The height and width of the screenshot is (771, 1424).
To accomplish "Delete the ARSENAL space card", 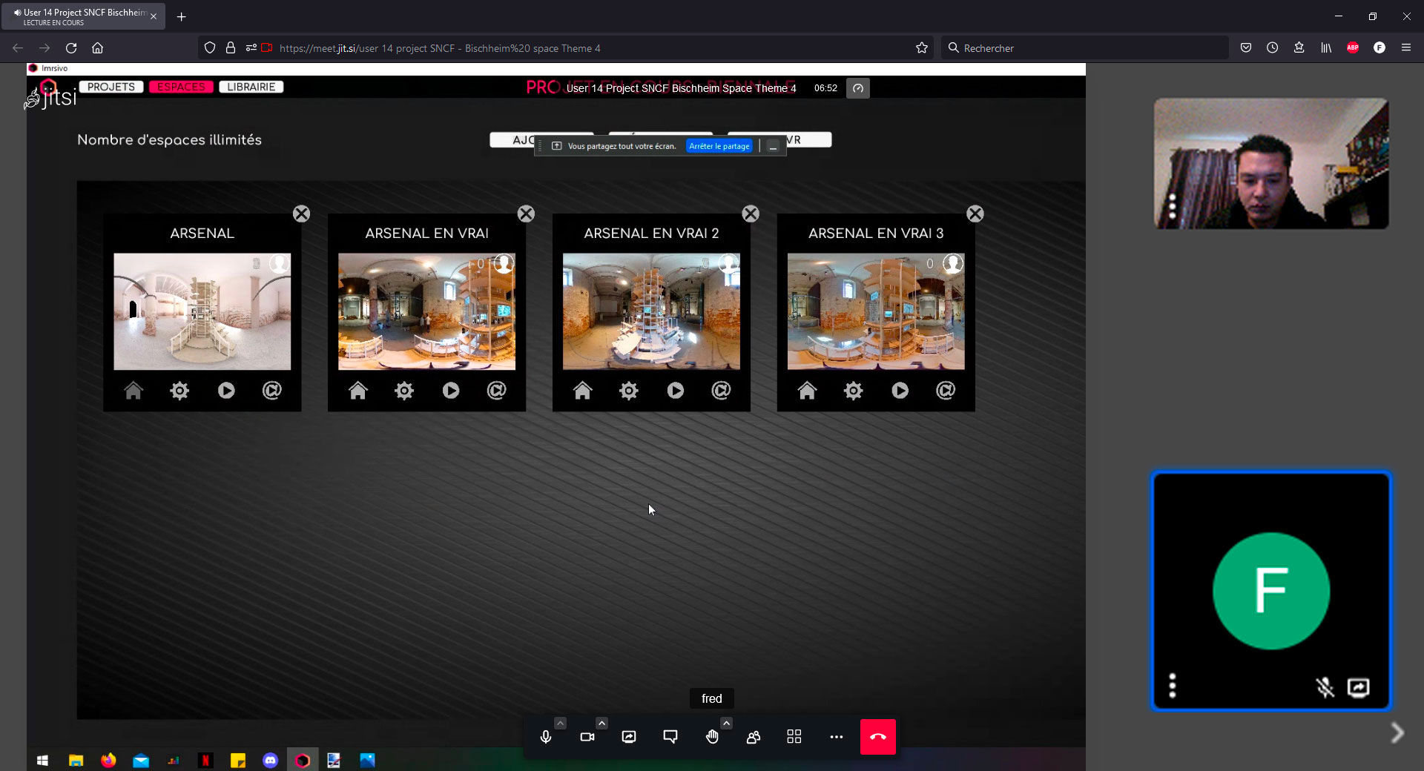I will [x=301, y=214].
